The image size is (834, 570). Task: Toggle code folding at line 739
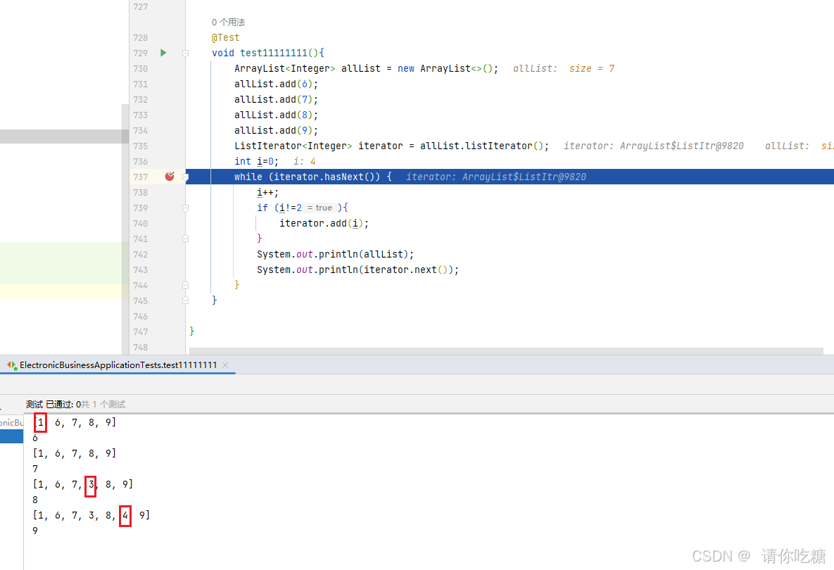pyautogui.click(x=184, y=208)
